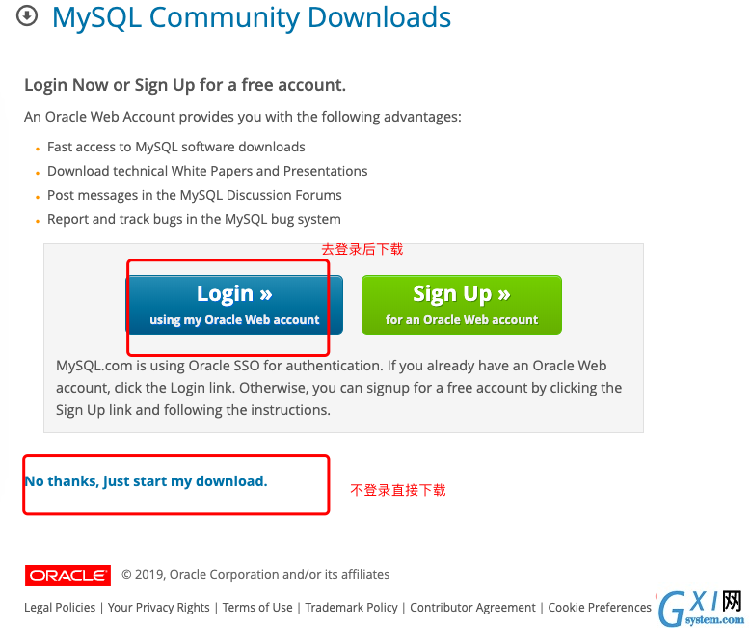Click the red annotation above Login button
Screen dimensions: 751x628
coord(362,249)
